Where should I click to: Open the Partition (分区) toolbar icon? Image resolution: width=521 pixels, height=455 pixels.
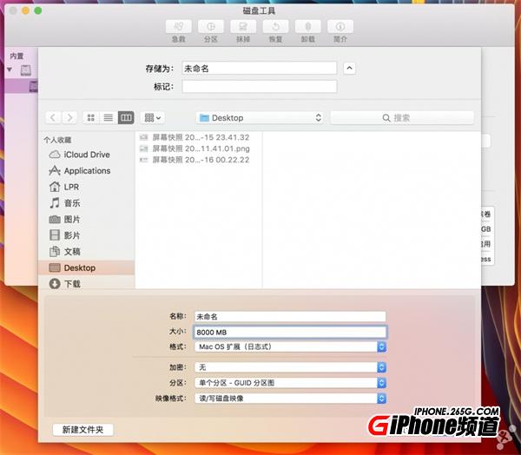[x=211, y=27]
